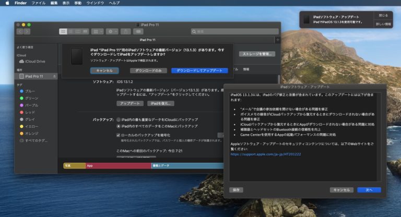
Task: Switch Finder to column view
Action: [x=78, y=31]
